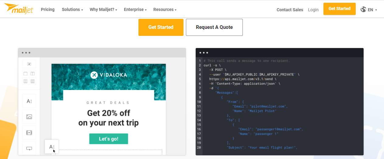
Task: Click the globe language icon
Action: (363, 9)
